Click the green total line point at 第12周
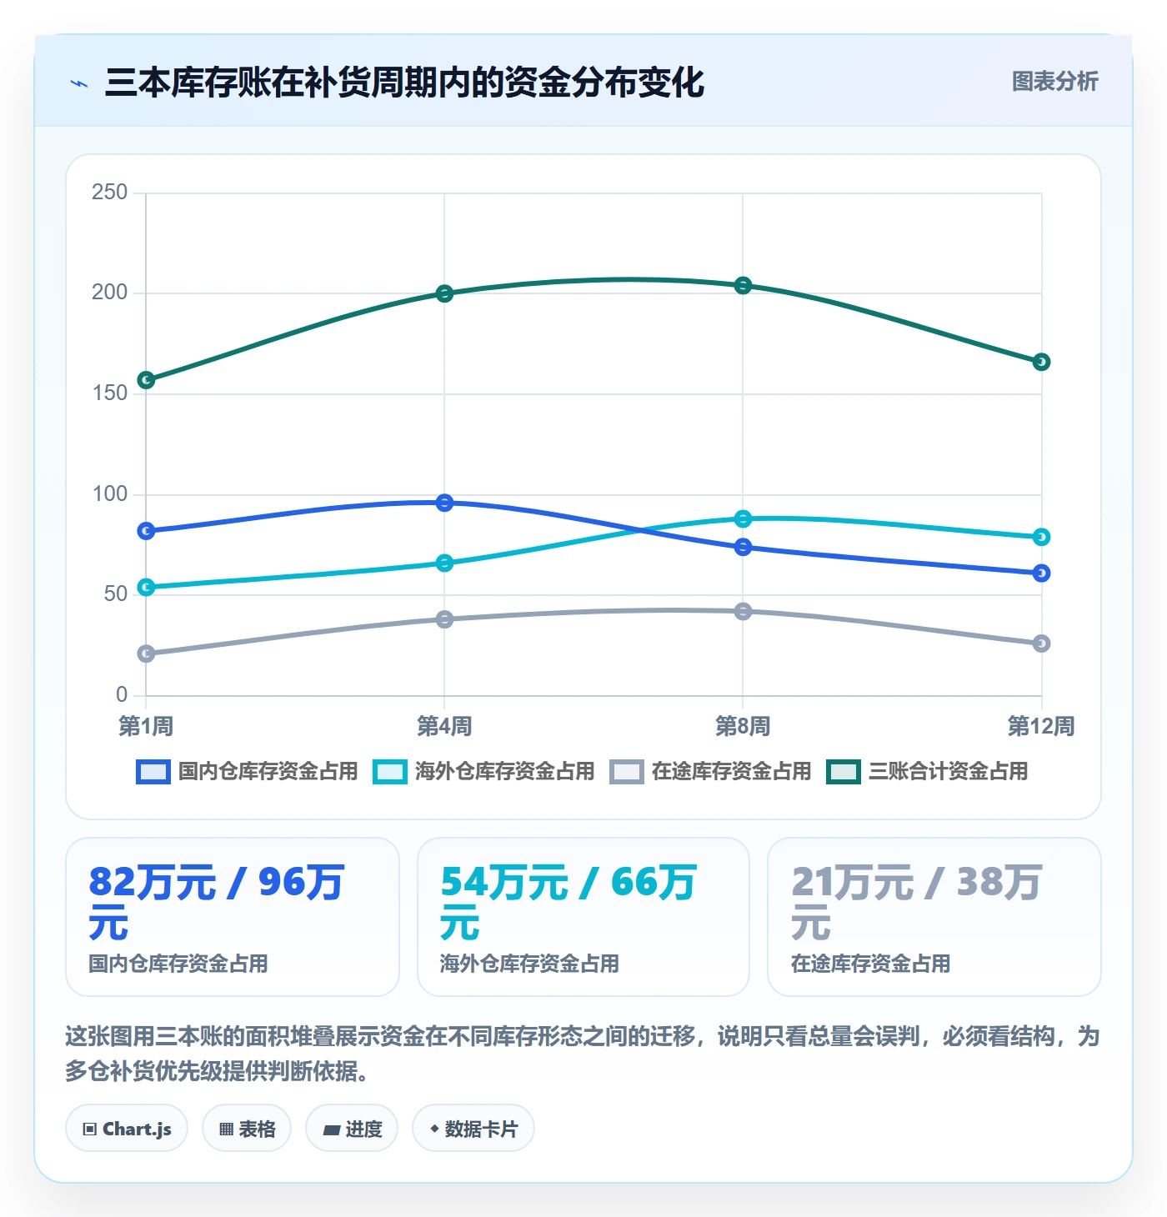The height and width of the screenshot is (1217, 1167). pyautogui.click(x=1041, y=362)
